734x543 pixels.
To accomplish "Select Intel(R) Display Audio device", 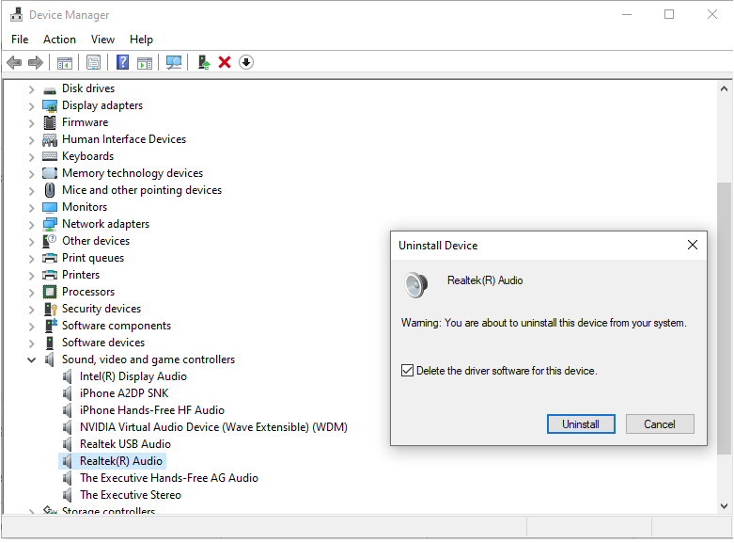I will click(x=133, y=376).
